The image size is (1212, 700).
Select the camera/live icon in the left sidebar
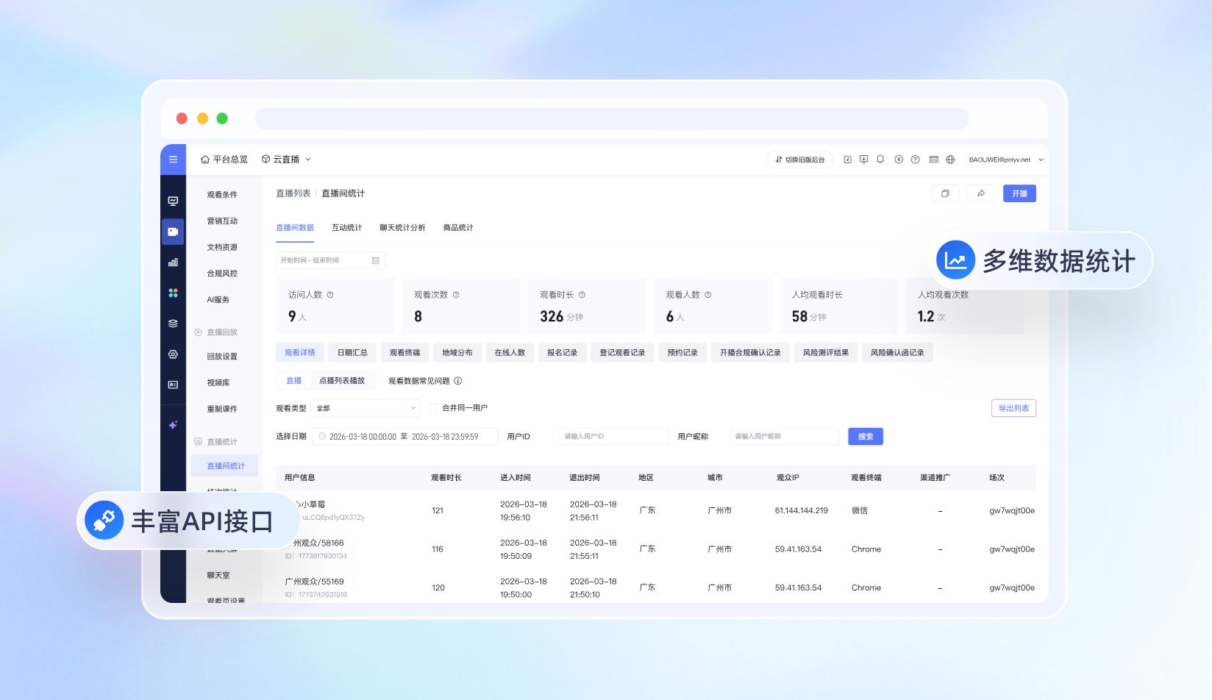pos(174,232)
